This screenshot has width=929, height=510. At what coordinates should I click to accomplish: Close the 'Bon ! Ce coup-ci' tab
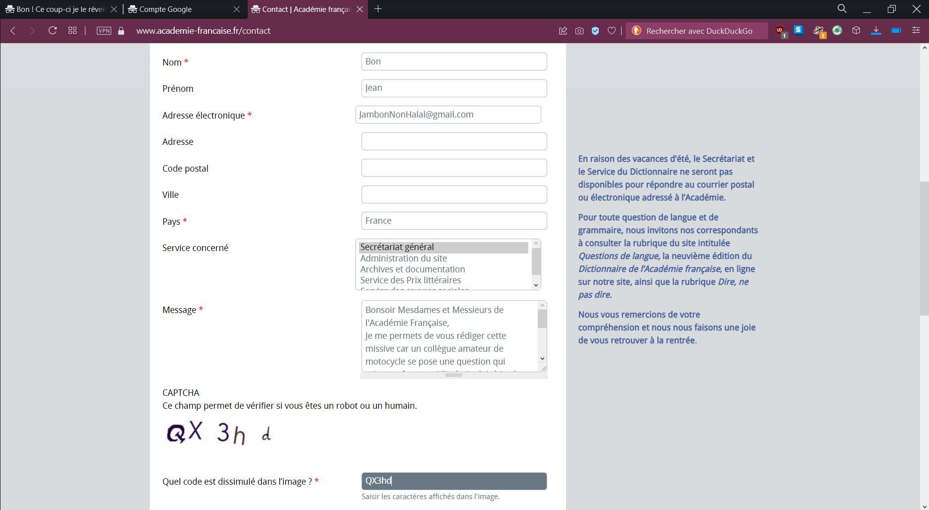click(x=114, y=9)
